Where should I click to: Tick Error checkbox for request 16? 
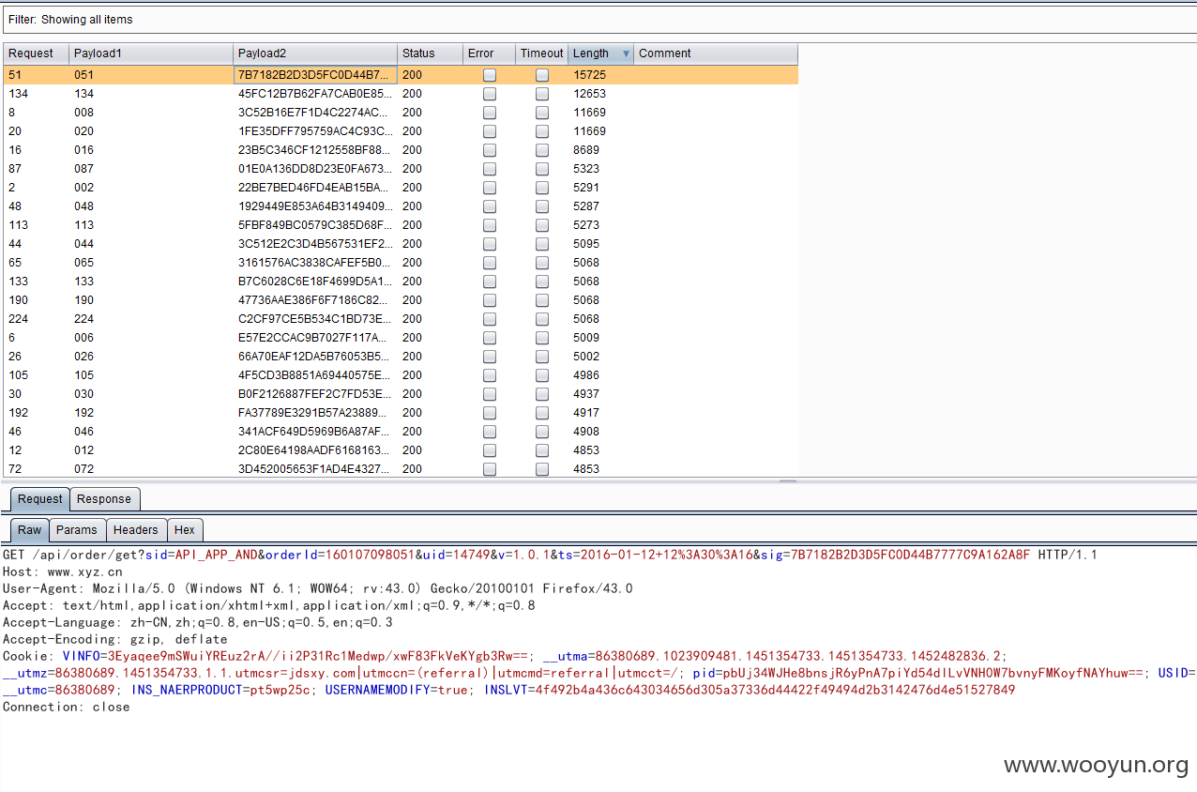[490, 150]
